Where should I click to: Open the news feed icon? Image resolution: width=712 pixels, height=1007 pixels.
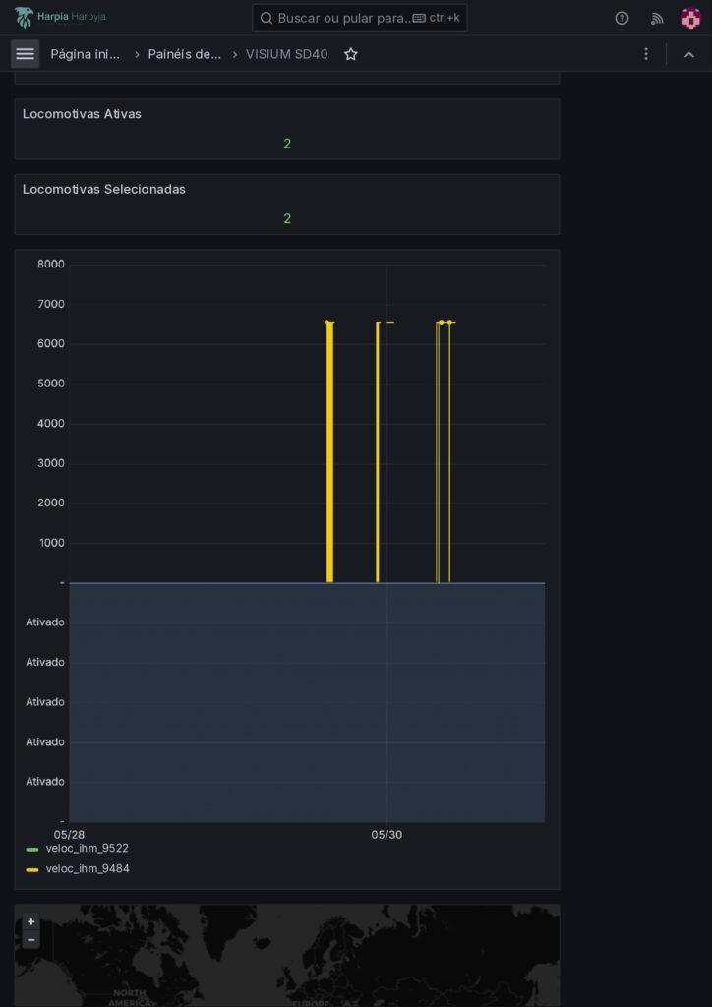point(657,18)
